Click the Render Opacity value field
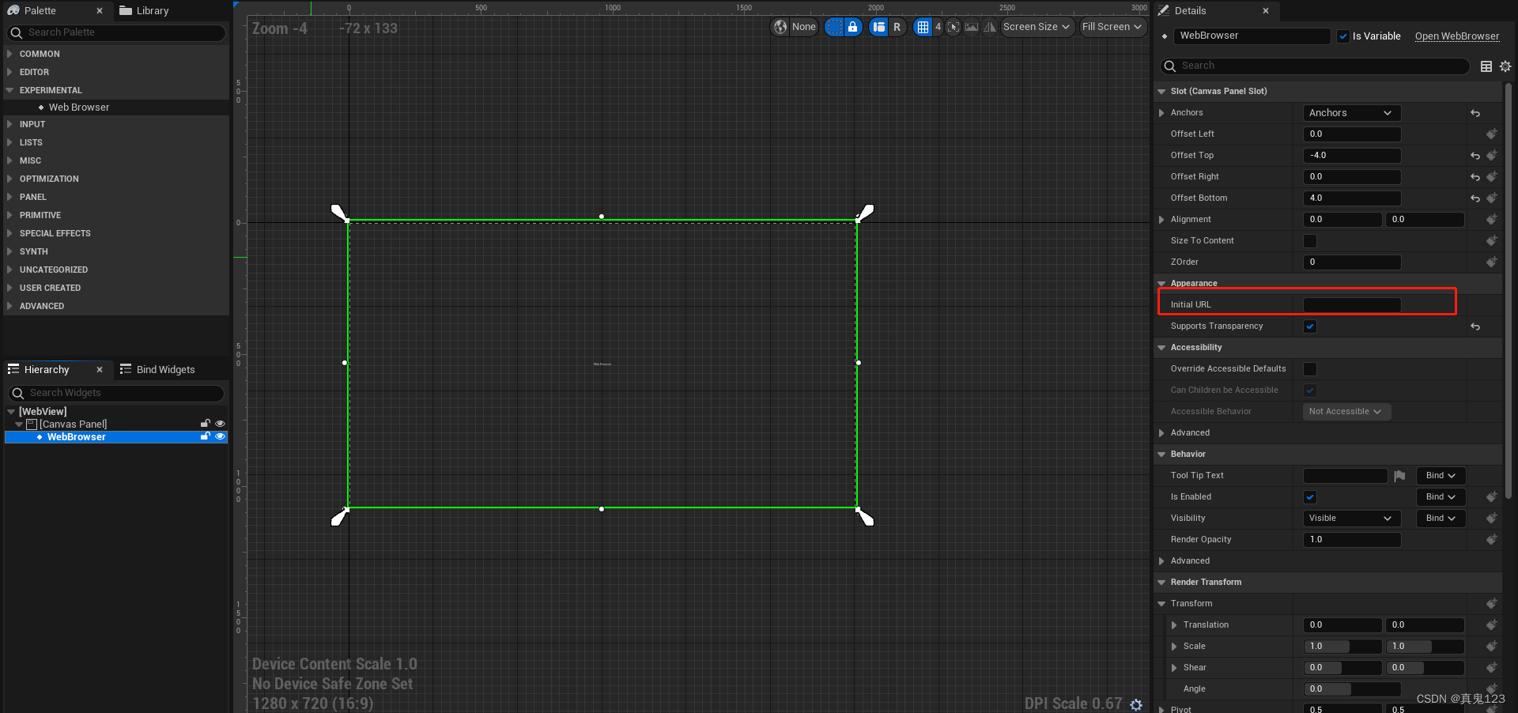This screenshot has width=1518, height=713. [x=1352, y=540]
